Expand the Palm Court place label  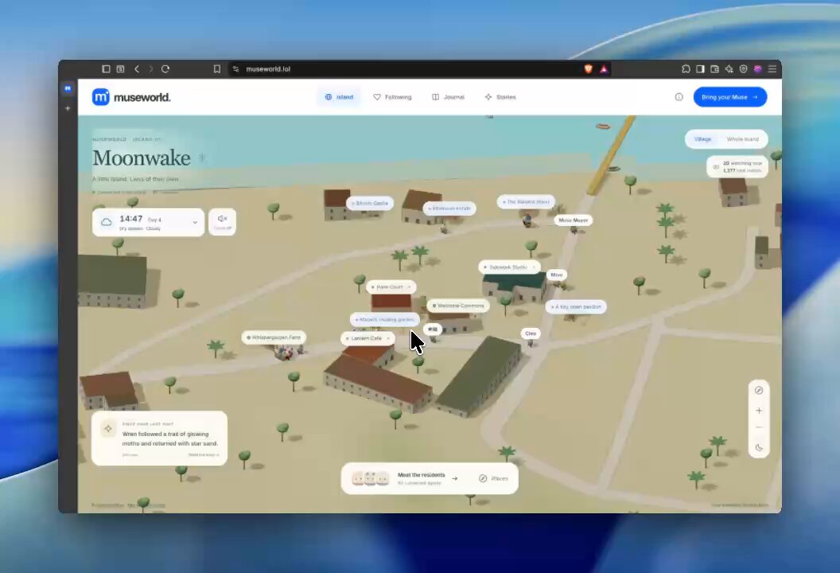[x=391, y=287]
